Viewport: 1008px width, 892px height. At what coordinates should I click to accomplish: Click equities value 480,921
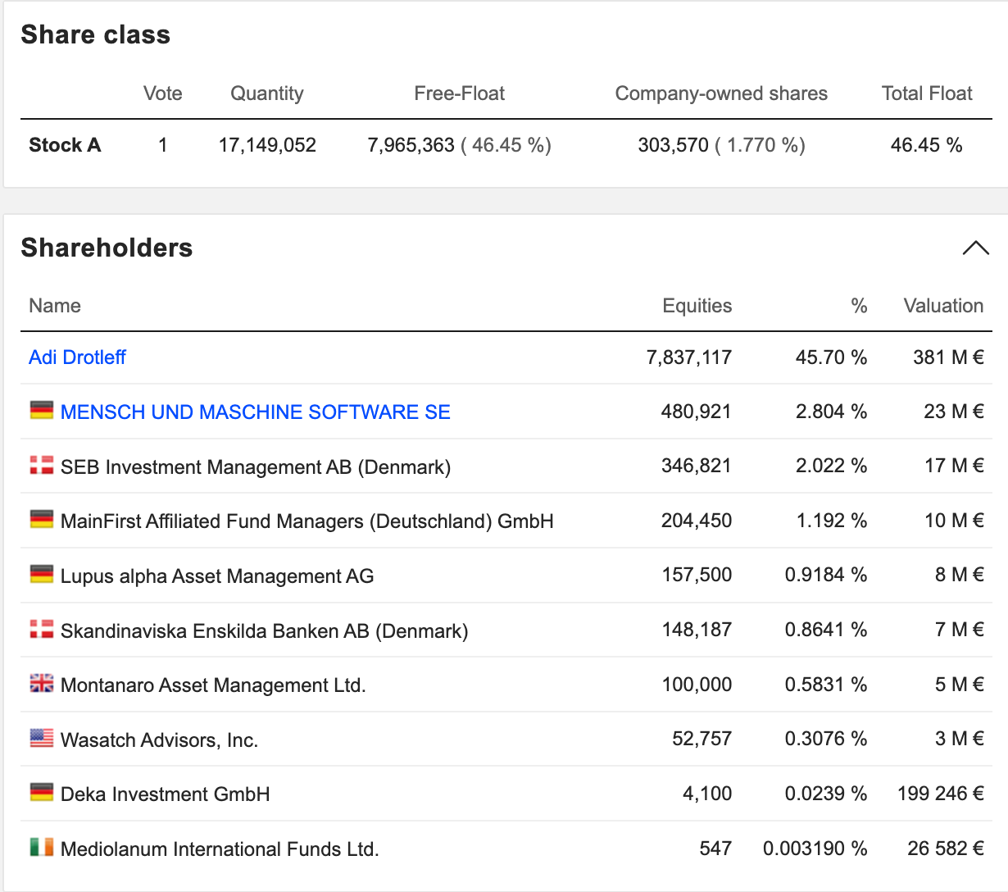click(697, 412)
